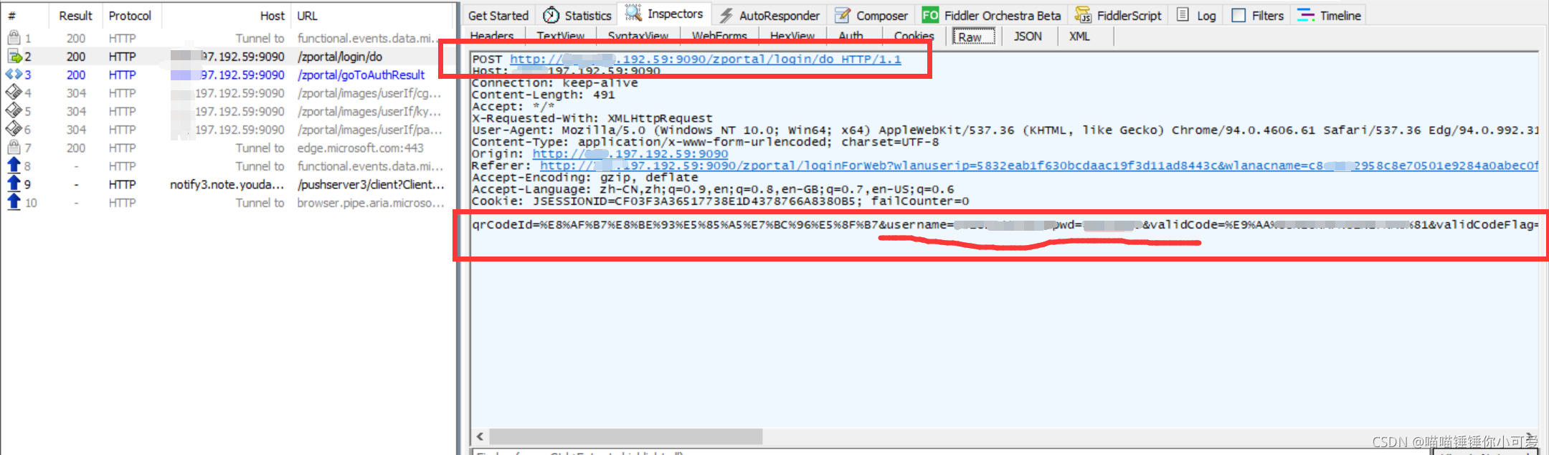
Task: Open the Inspectors tab magnifier icon
Action: [633, 13]
